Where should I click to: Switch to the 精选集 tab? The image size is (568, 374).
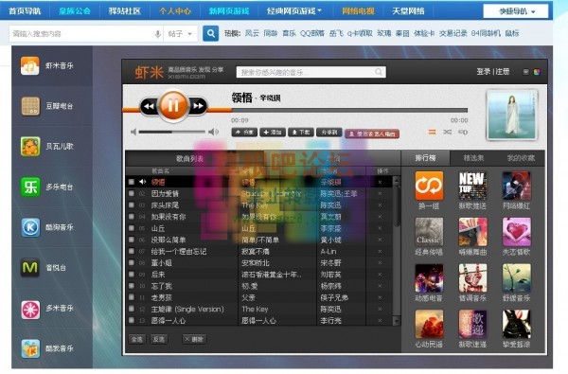click(x=473, y=157)
